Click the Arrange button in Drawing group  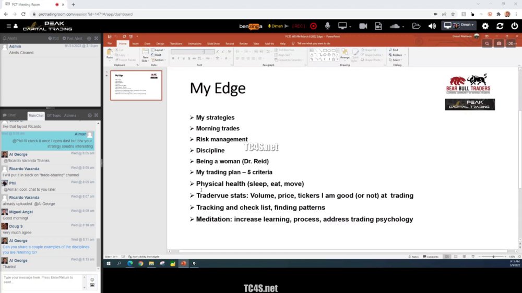click(x=345, y=54)
